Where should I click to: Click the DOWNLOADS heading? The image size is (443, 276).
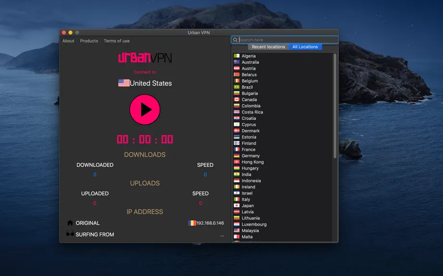[145, 155]
